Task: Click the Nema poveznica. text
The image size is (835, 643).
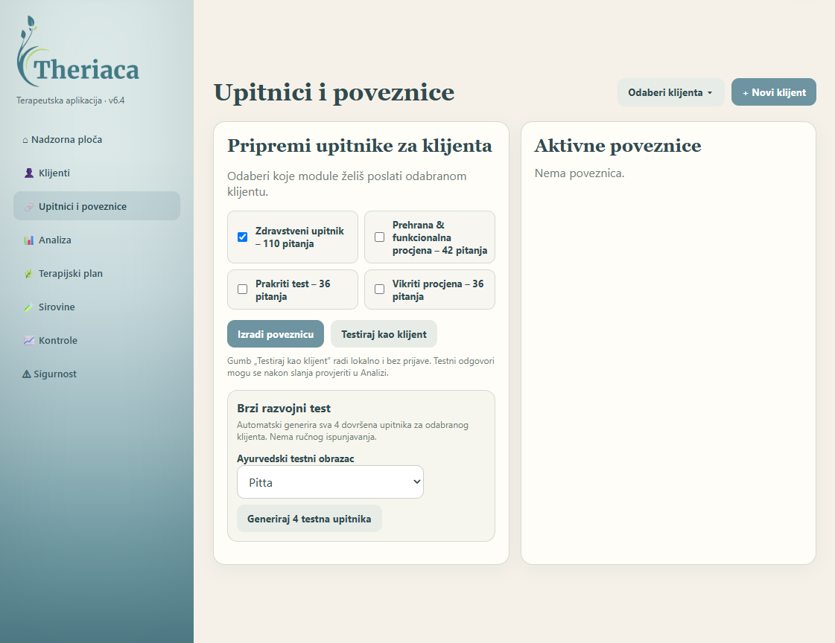Action: tap(580, 173)
